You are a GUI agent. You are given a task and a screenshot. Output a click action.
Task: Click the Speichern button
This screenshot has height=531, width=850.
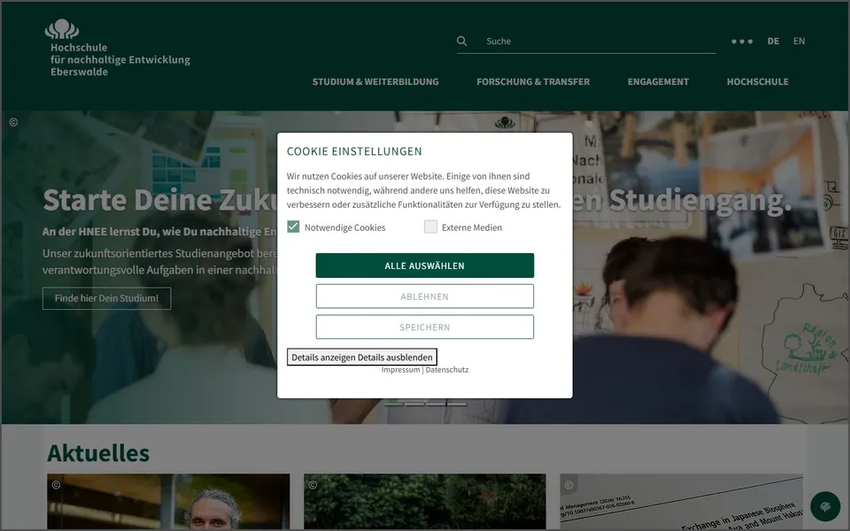coord(424,327)
